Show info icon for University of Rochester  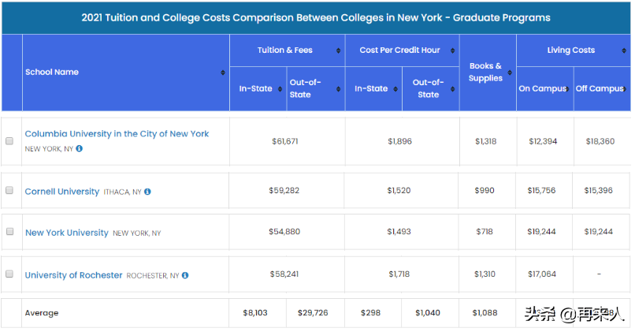click(185, 276)
